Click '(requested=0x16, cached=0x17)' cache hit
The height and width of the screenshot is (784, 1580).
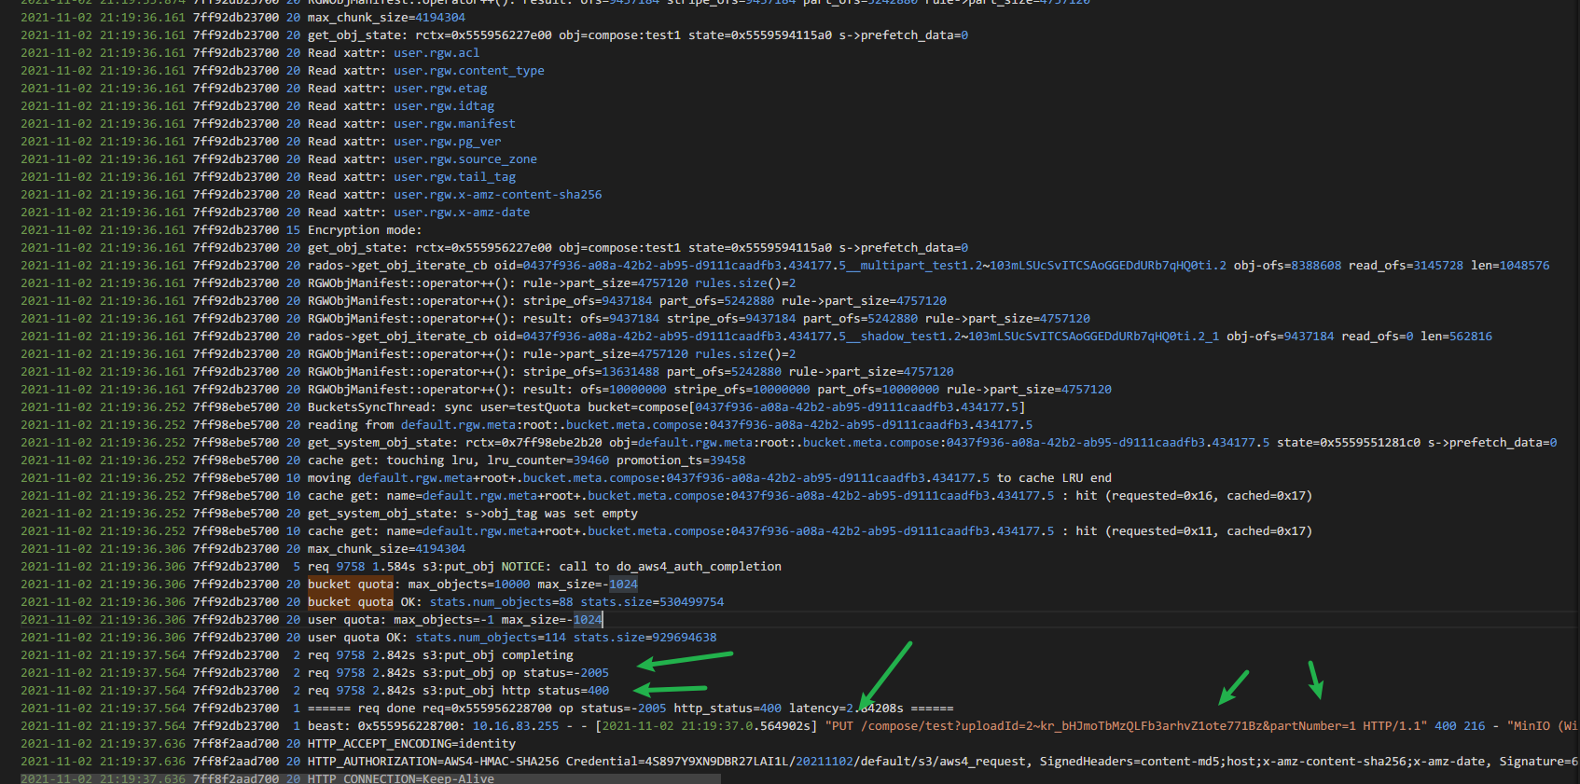[x=1209, y=496]
